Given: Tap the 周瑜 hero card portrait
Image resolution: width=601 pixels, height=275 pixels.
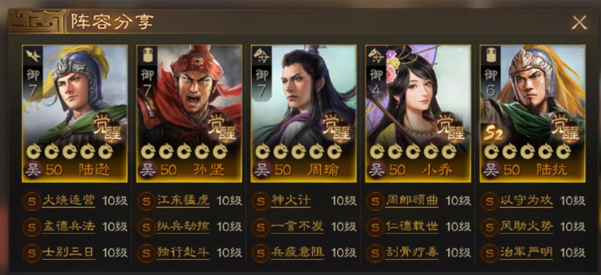Looking at the screenshot, I should [x=304, y=114].
